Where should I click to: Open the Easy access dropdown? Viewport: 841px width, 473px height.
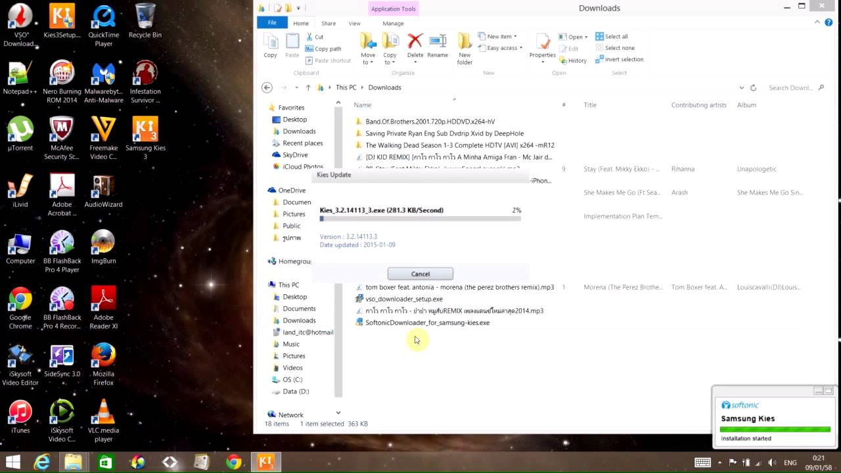point(501,48)
